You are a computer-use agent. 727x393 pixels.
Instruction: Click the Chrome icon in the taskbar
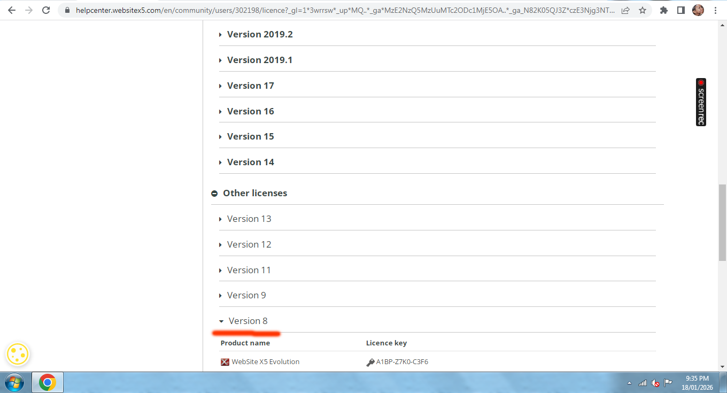(x=48, y=383)
